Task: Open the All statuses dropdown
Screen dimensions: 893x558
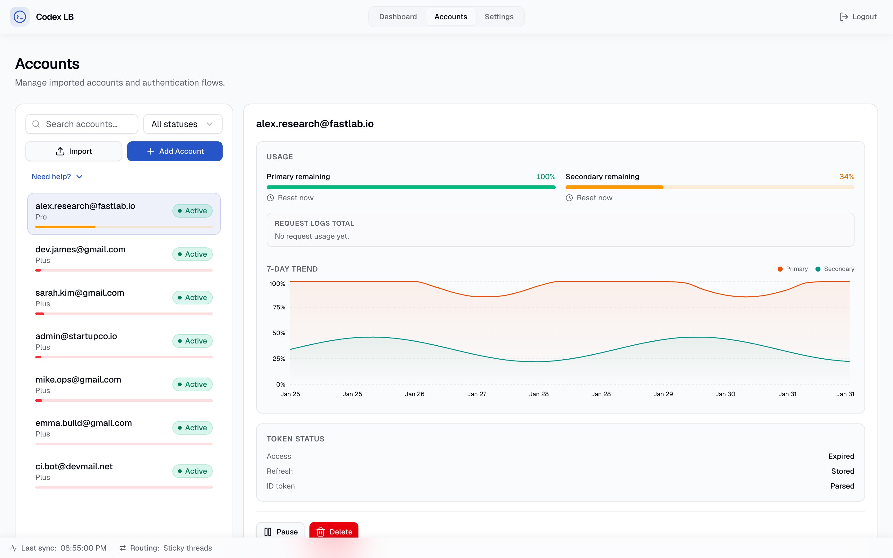Action: (x=183, y=124)
